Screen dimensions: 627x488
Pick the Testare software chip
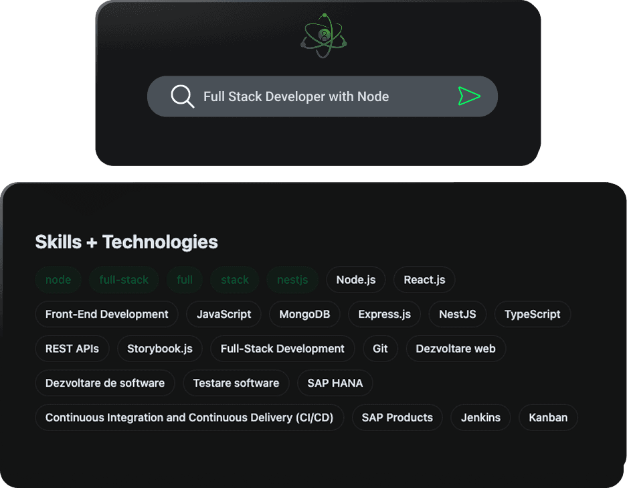(x=236, y=383)
